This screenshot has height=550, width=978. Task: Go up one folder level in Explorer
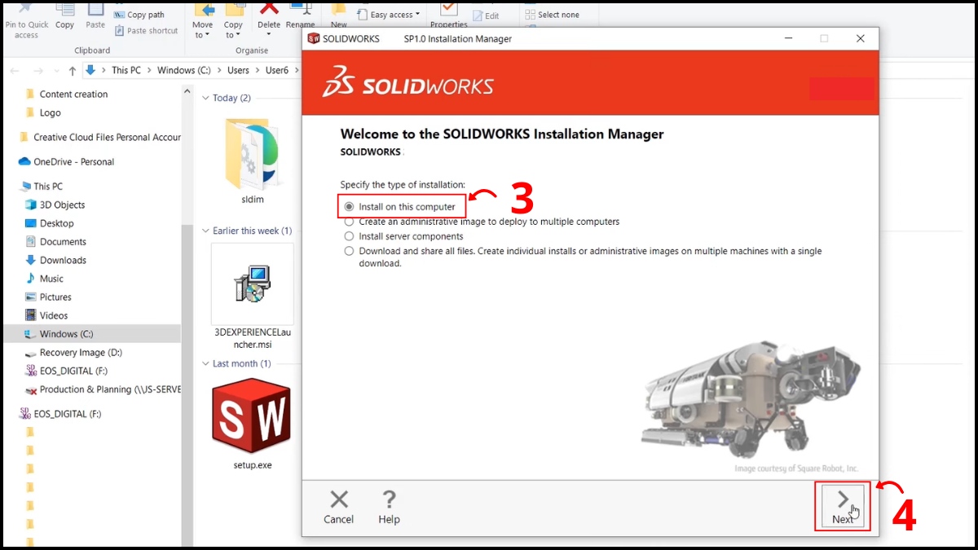[73, 71]
